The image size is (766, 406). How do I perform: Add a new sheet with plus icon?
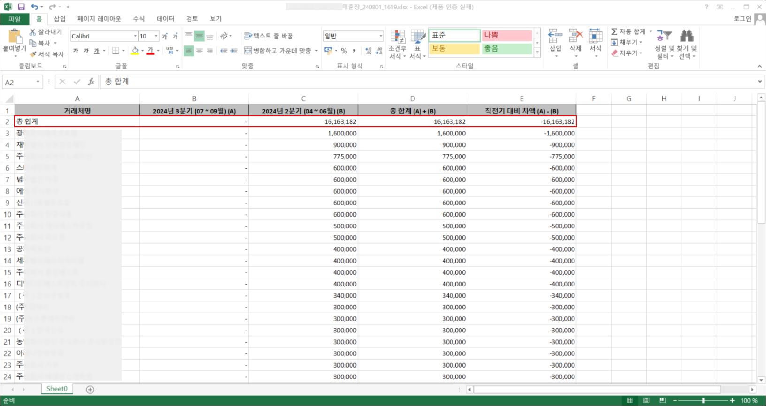(90, 390)
